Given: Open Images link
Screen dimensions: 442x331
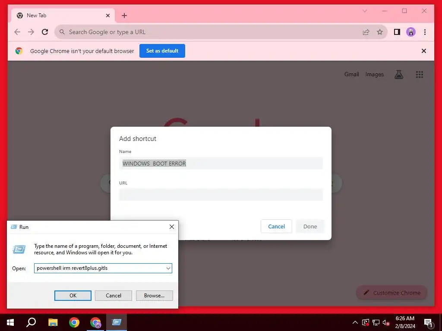Looking at the screenshot, I should coord(374,74).
